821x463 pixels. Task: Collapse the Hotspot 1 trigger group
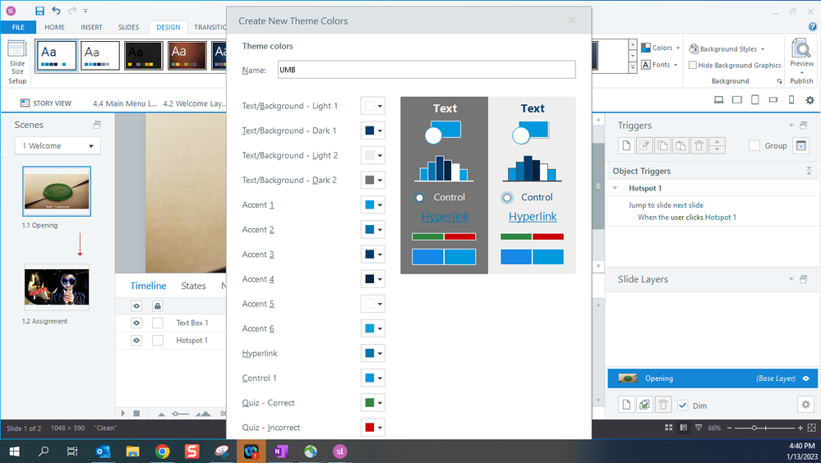pyautogui.click(x=616, y=188)
